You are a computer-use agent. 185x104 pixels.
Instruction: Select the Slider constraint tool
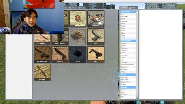(x=128, y=33)
